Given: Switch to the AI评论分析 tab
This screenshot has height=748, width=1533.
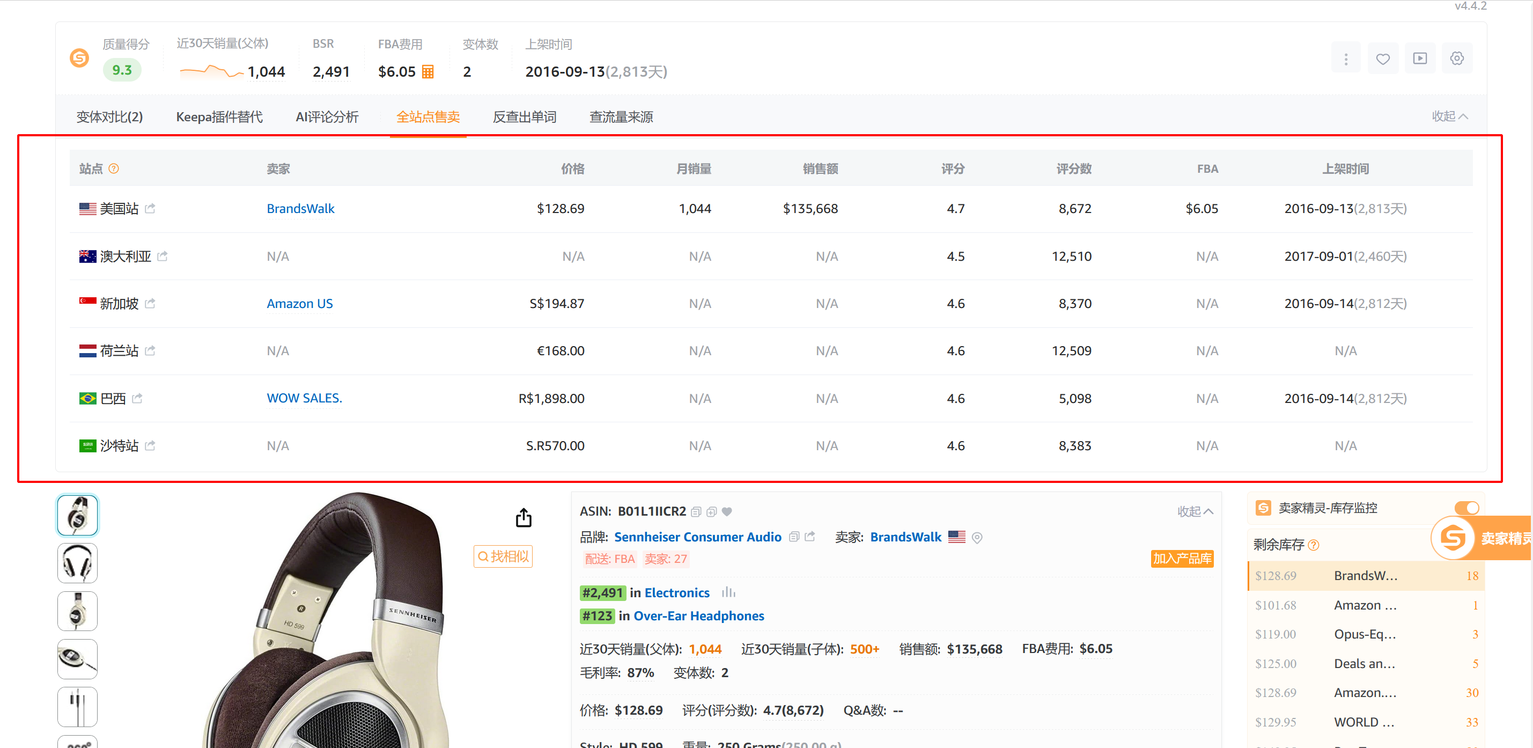Looking at the screenshot, I should click(327, 118).
